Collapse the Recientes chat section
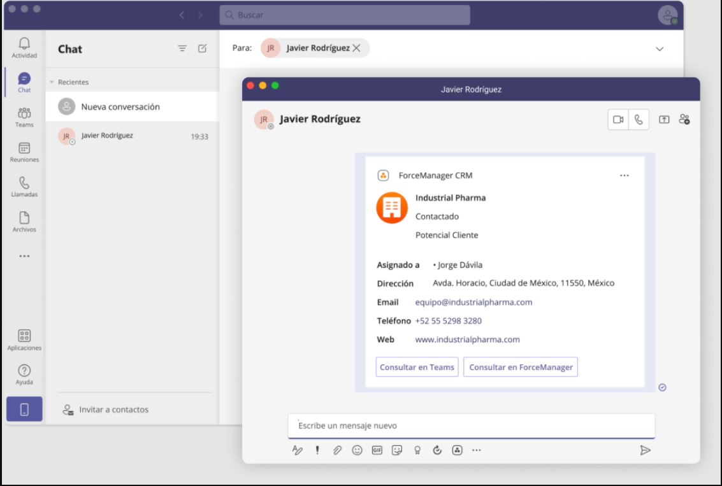722x486 pixels. (x=52, y=82)
